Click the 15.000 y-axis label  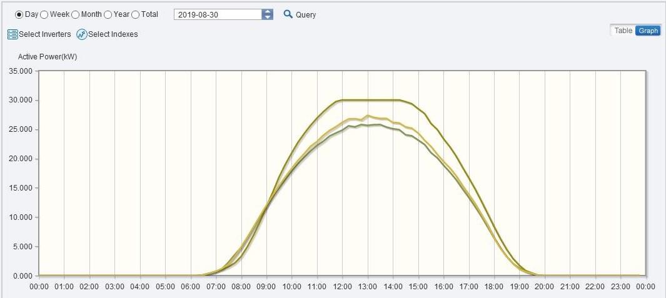point(21,188)
